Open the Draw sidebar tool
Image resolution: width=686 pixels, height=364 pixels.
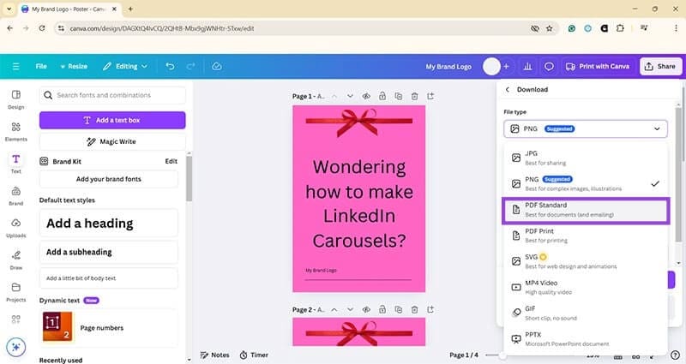tap(15, 260)
